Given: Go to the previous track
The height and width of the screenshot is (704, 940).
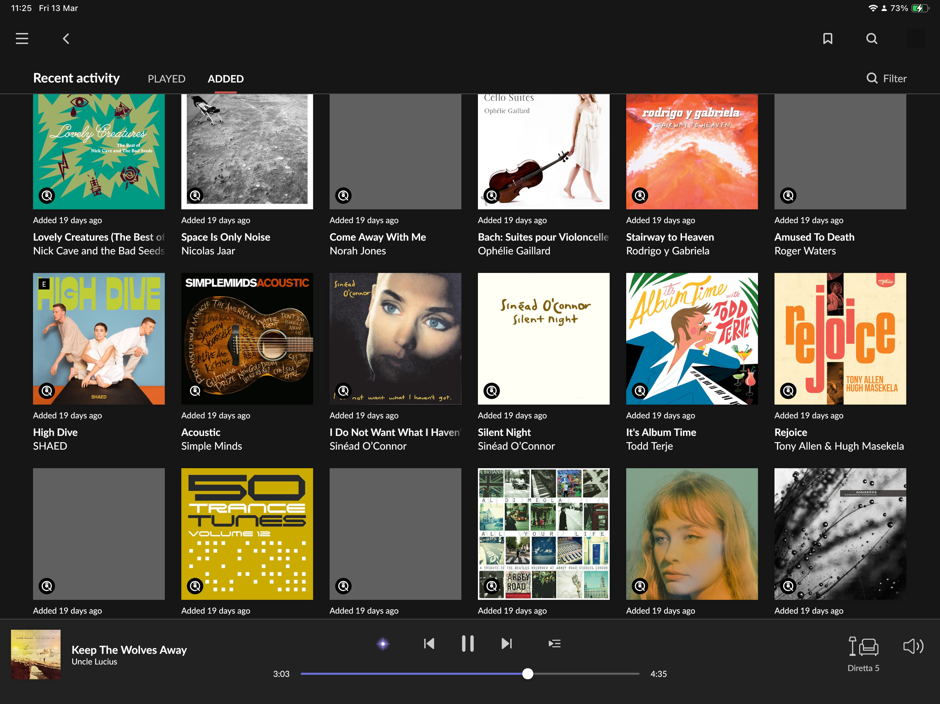Looking at the screenshot, I should pyautogui.click(x=429, y=643).
